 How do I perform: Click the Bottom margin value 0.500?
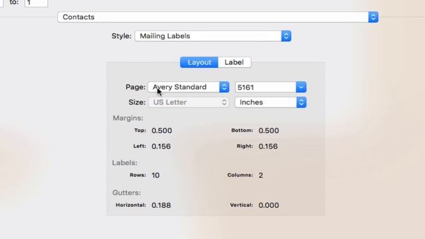point(268,131)
